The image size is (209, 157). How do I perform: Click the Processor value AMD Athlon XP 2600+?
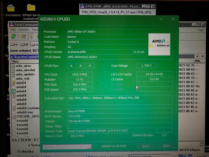click(x=106, y=32)
